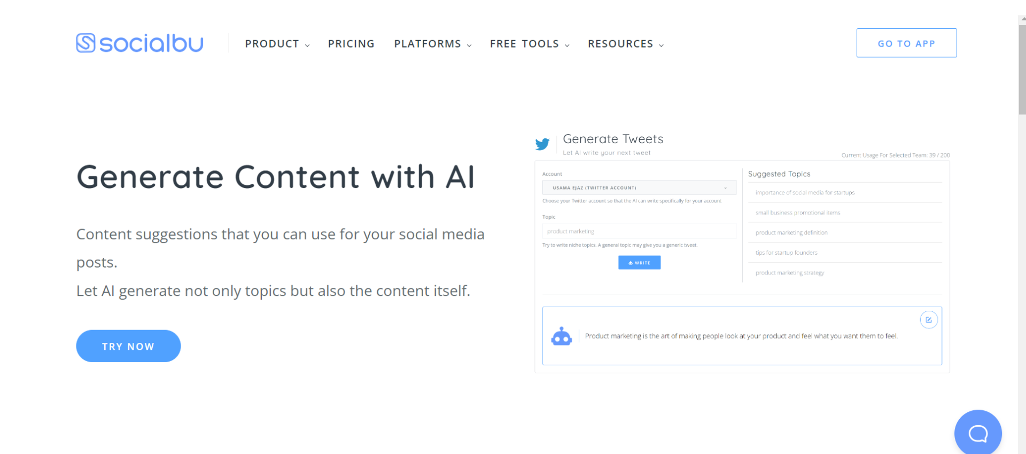Choose the 'product marketing definition' suggested topic

pos(791,233)
